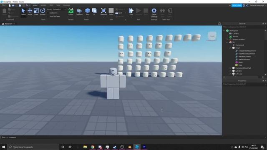267x150 pixels.
Task: Click the What's New button
Action: point(237,5)
